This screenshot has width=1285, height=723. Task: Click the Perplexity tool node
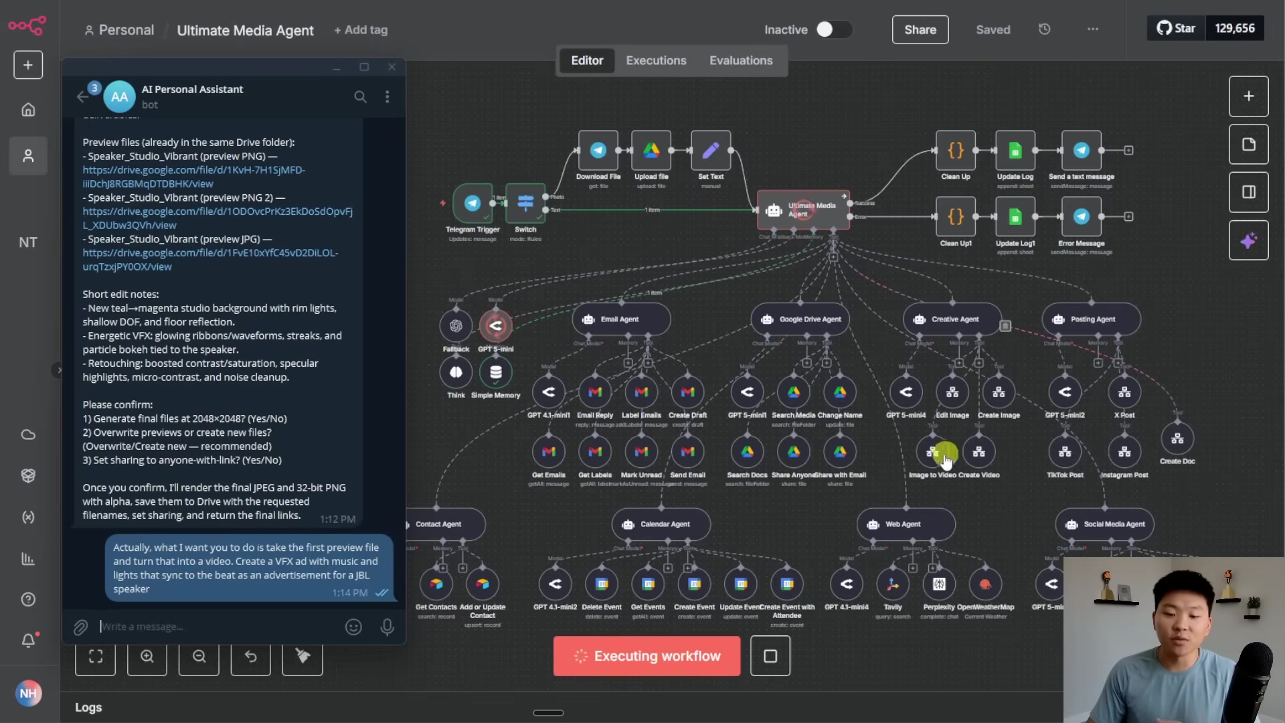point(939,584)
